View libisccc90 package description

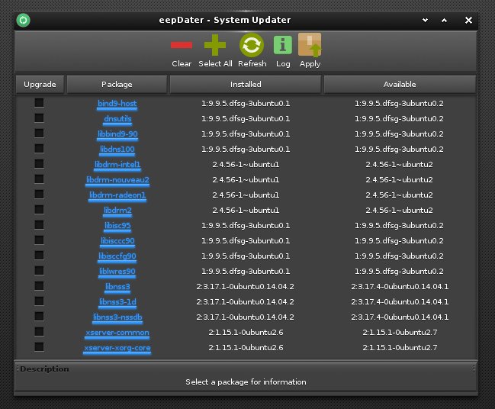pyautogui.click(x=117, y=240)
